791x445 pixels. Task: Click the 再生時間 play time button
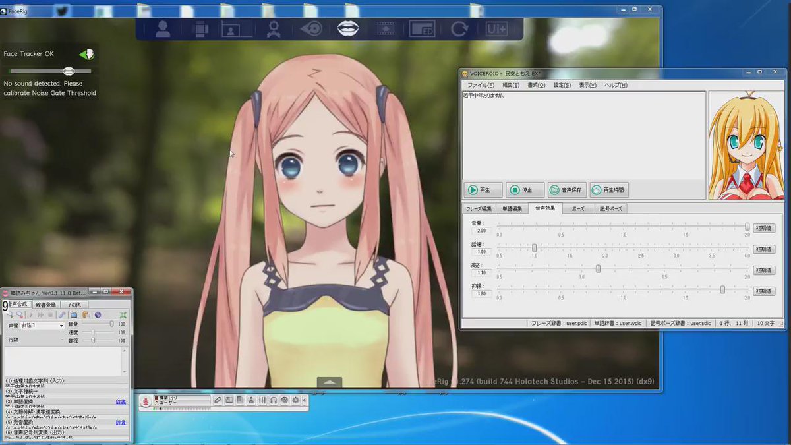609,190
